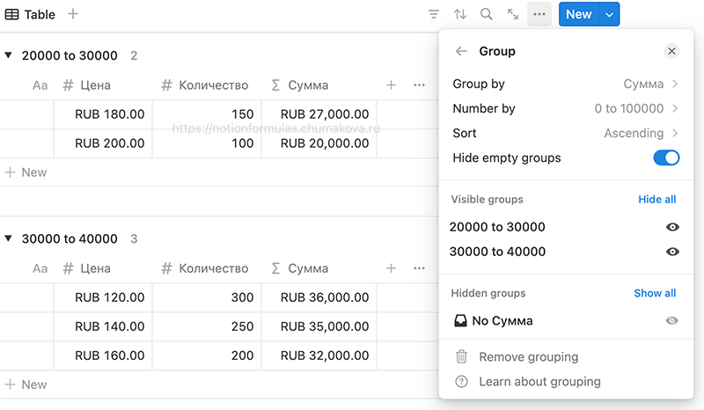Open the column options dots in the 30000 to 40000 group

pyautogui.click(x=420, y=268)
